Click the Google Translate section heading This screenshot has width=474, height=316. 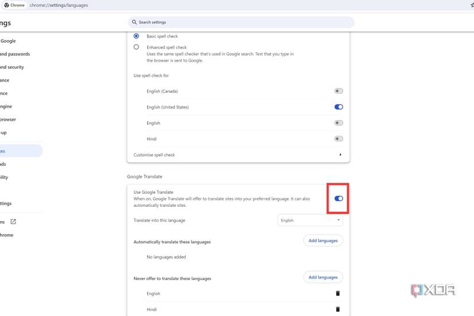[x=144, y=176]
